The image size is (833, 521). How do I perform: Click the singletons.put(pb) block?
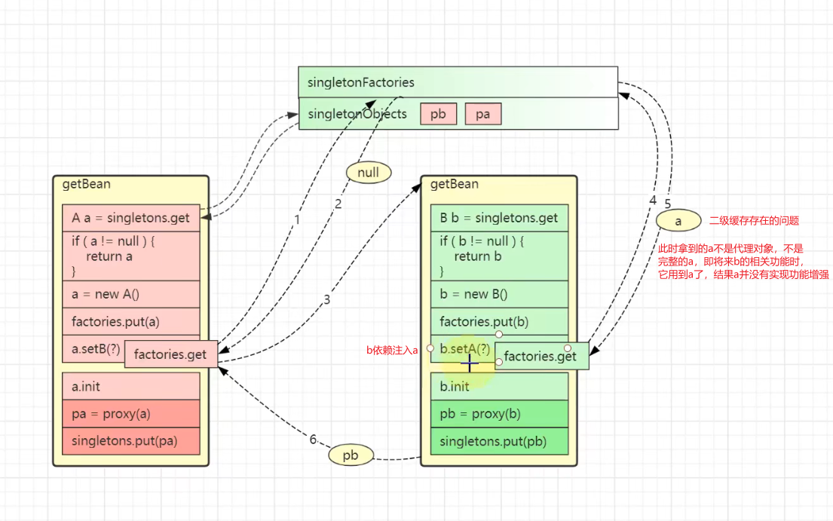click(499, 441)
